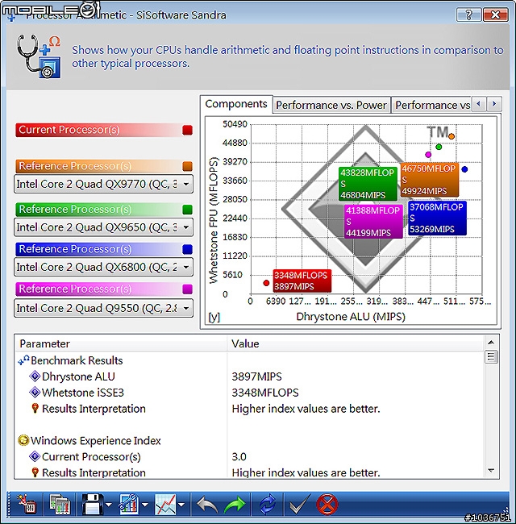Toggle the red Current Processor(s) swatch

coord(188,130)
